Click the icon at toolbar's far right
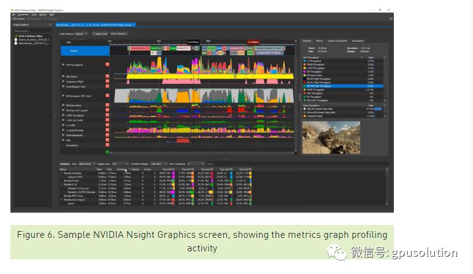Screen dimensions: 473x274 click(x=391, y=18)
